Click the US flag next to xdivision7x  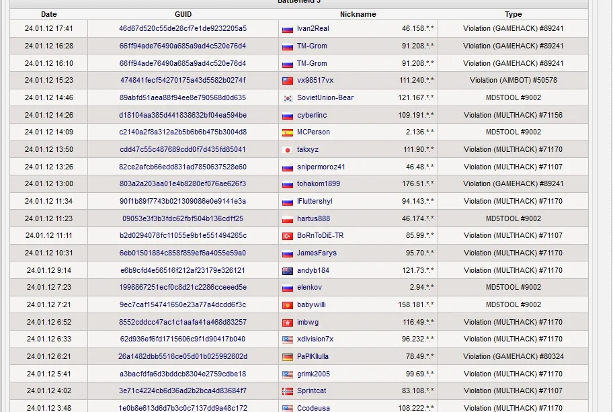click(288, 339)
